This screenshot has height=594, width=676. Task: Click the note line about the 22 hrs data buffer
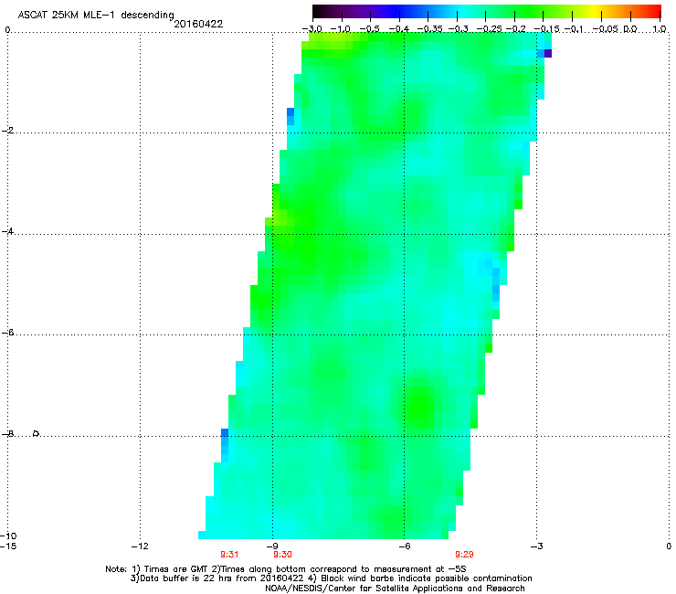coord(331,578)
